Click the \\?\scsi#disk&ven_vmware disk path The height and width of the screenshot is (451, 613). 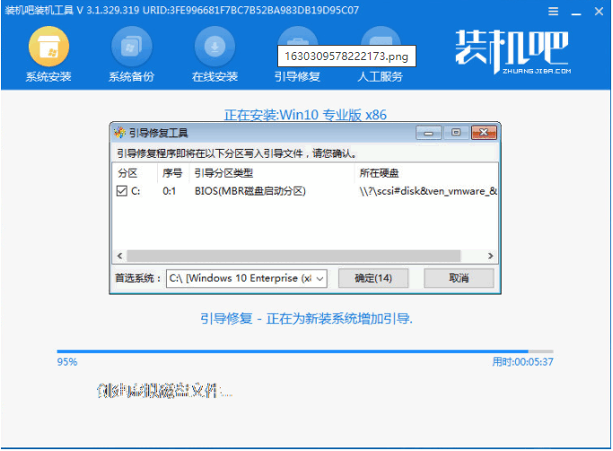pos(428,191)
